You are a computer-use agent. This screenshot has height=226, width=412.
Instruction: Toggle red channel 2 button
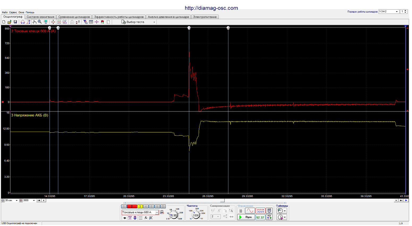click(132, 206)
